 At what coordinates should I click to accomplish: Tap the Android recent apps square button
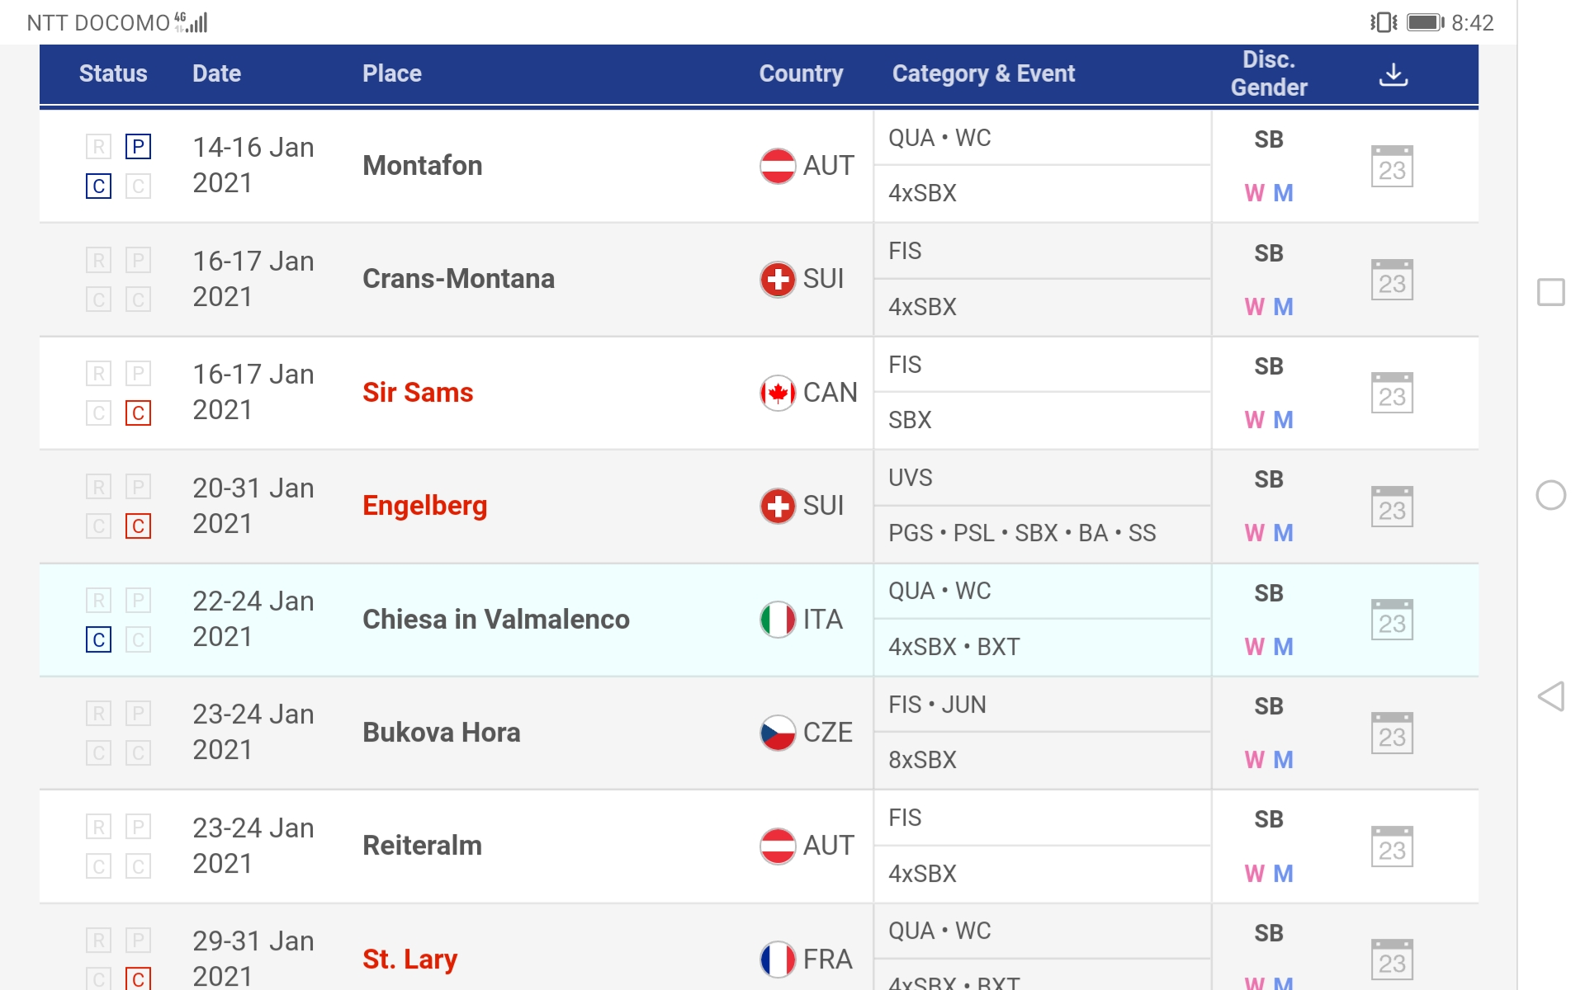pos(1551,292)
